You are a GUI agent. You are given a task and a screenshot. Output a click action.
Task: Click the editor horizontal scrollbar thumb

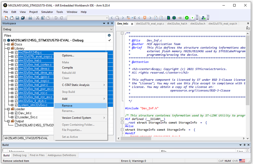coord(136,138)
